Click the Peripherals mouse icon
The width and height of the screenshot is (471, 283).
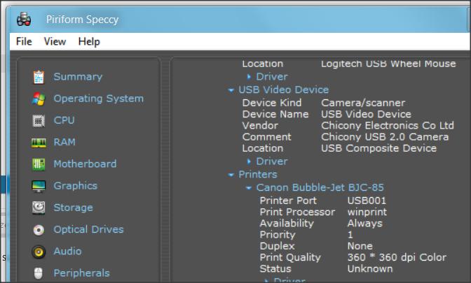coord(38,273)
